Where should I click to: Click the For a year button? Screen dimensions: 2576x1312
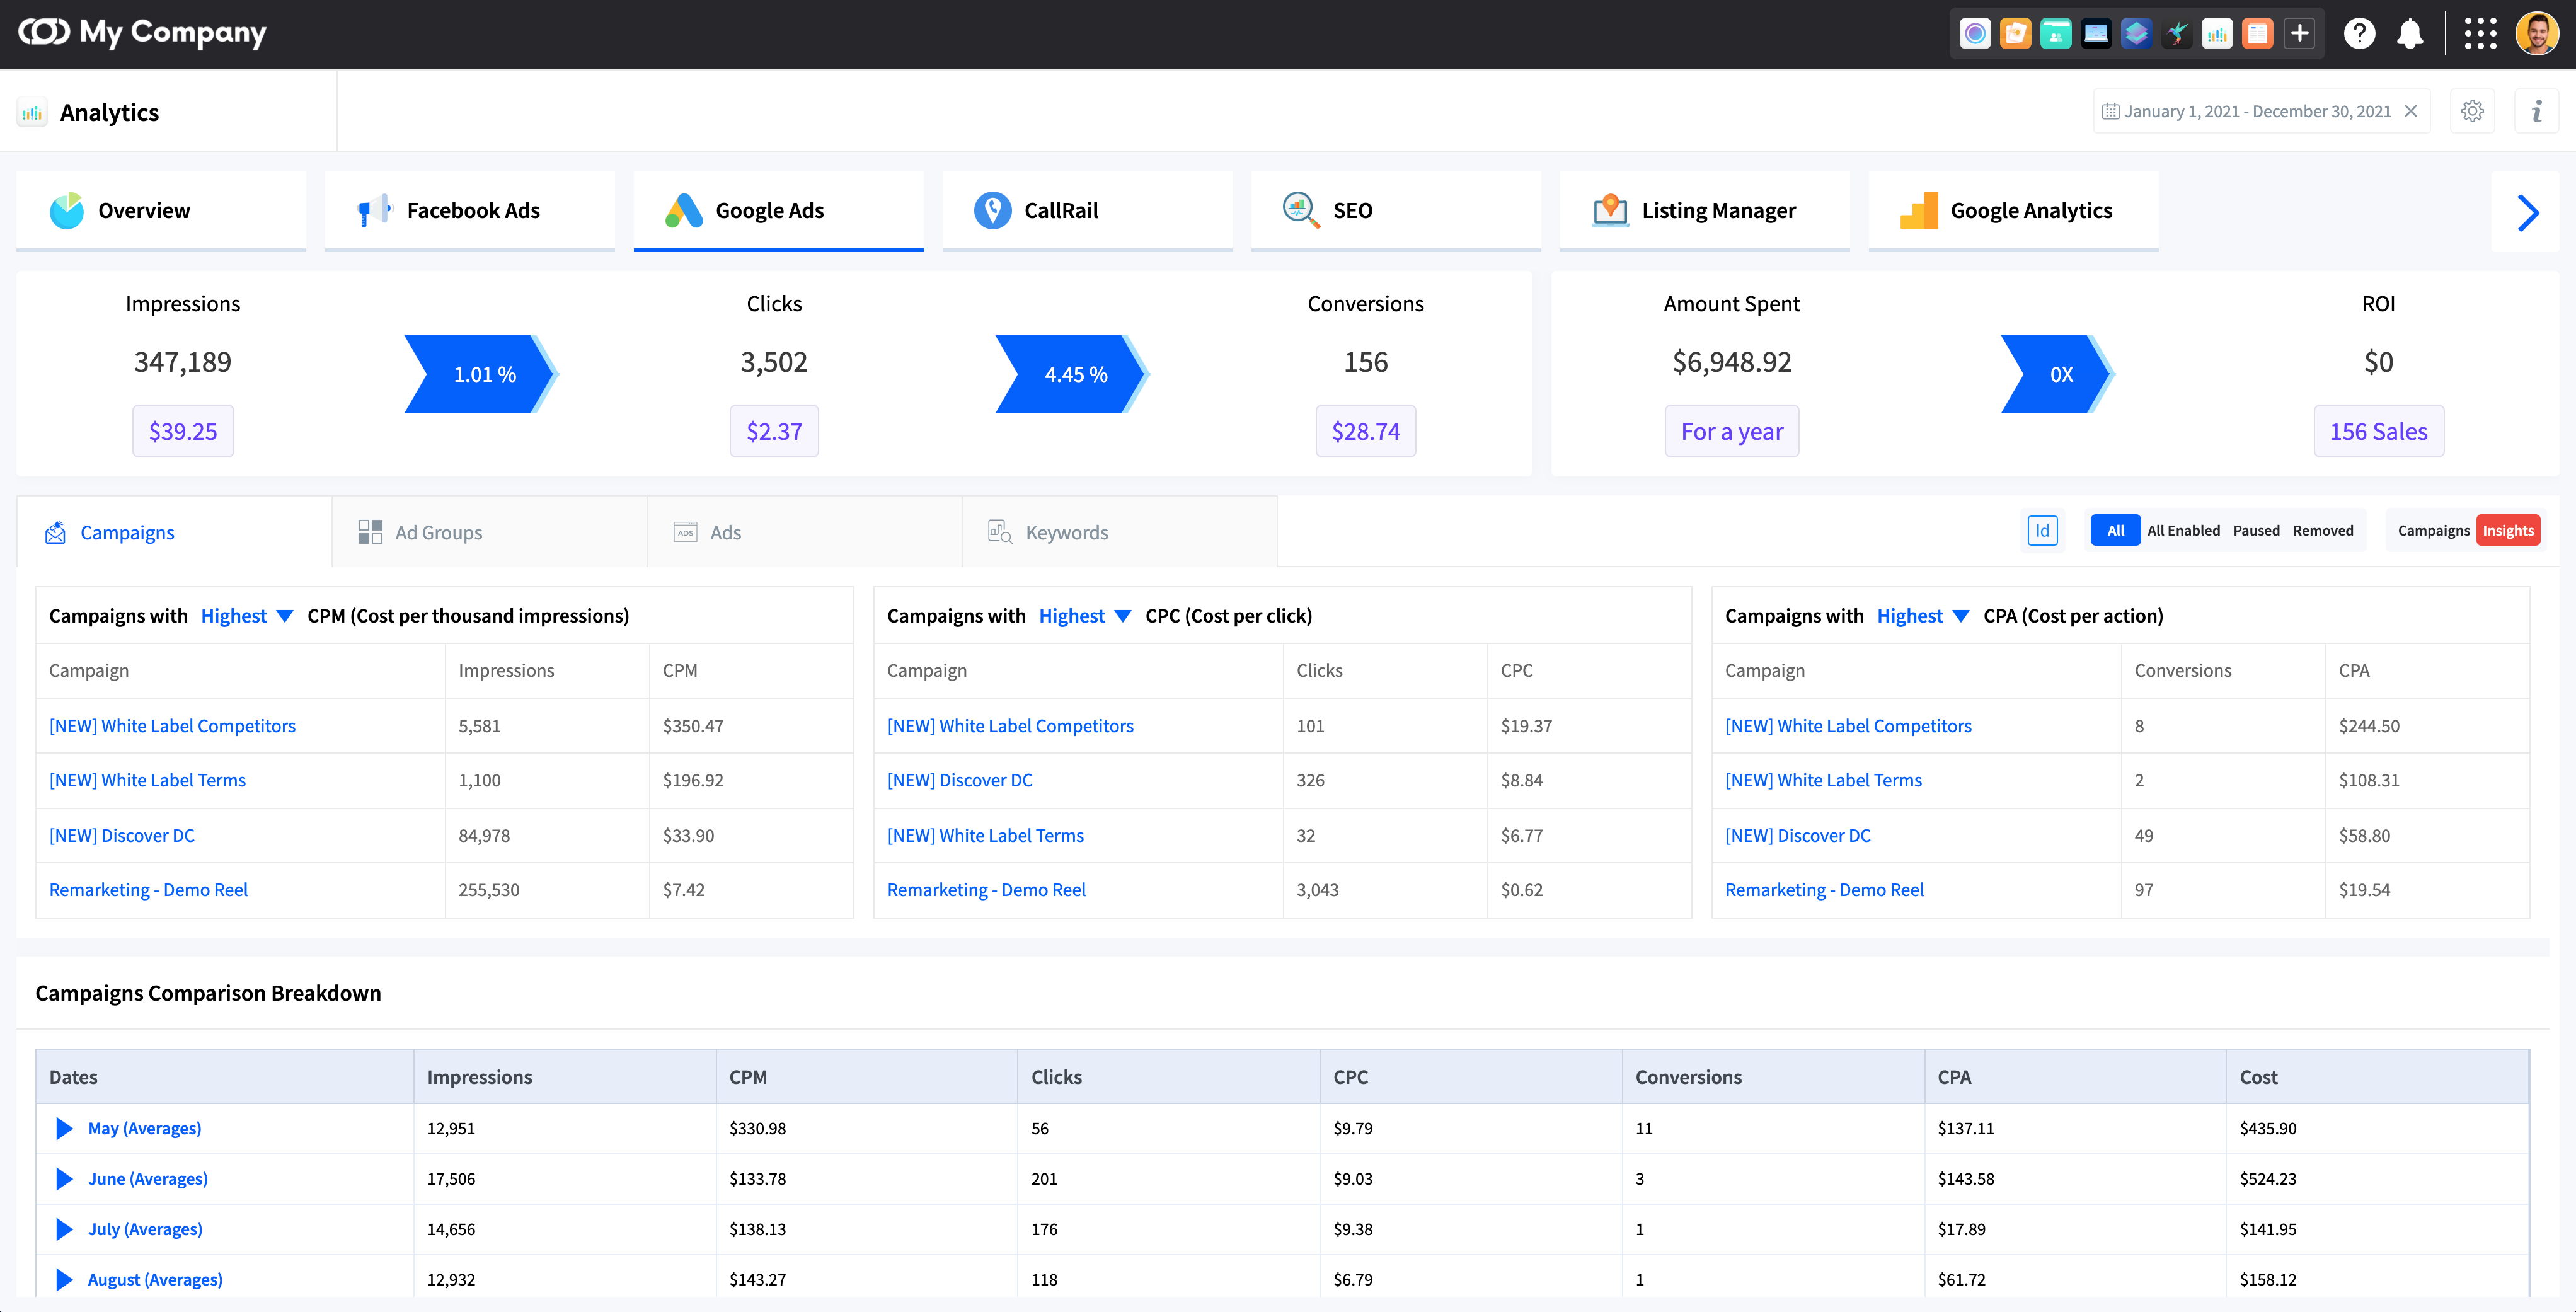pos(1731,431)
